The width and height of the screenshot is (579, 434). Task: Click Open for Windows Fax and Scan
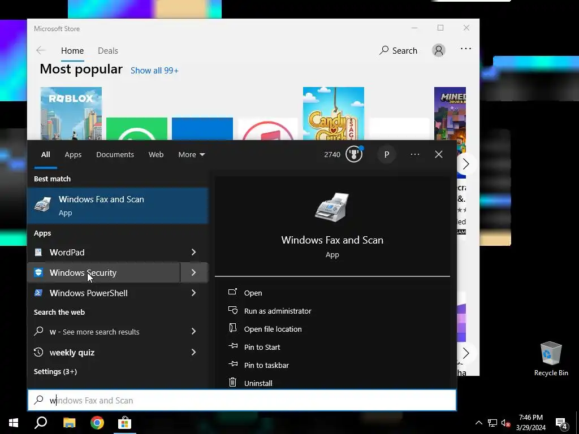point(253,293)
